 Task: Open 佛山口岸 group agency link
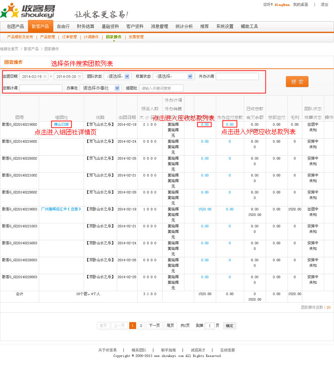[x=61, y=125]
